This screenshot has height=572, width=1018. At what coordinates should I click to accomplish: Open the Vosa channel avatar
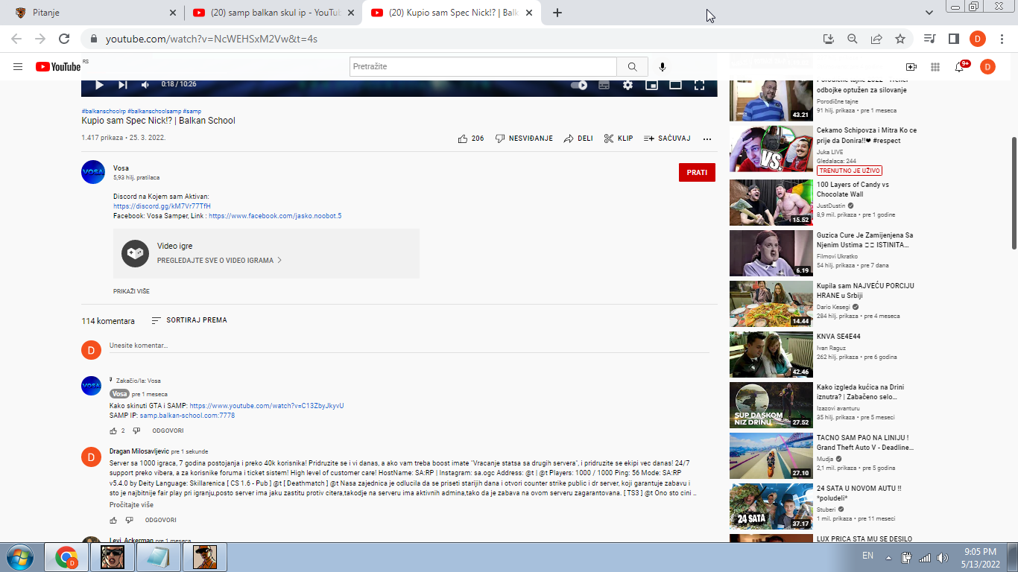click(x=93, y=172)
